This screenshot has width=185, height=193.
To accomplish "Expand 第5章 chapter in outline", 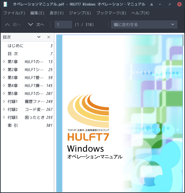I will pos(4,93).
